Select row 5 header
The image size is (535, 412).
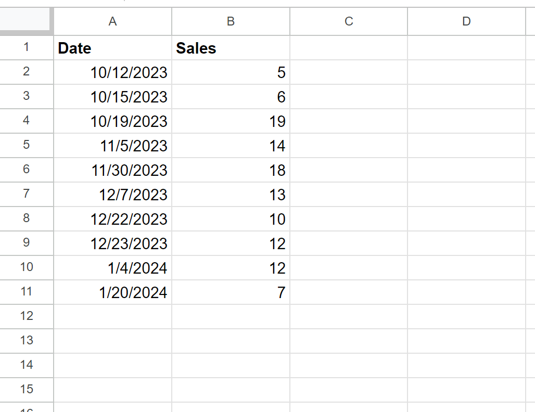tap(27, 146)
